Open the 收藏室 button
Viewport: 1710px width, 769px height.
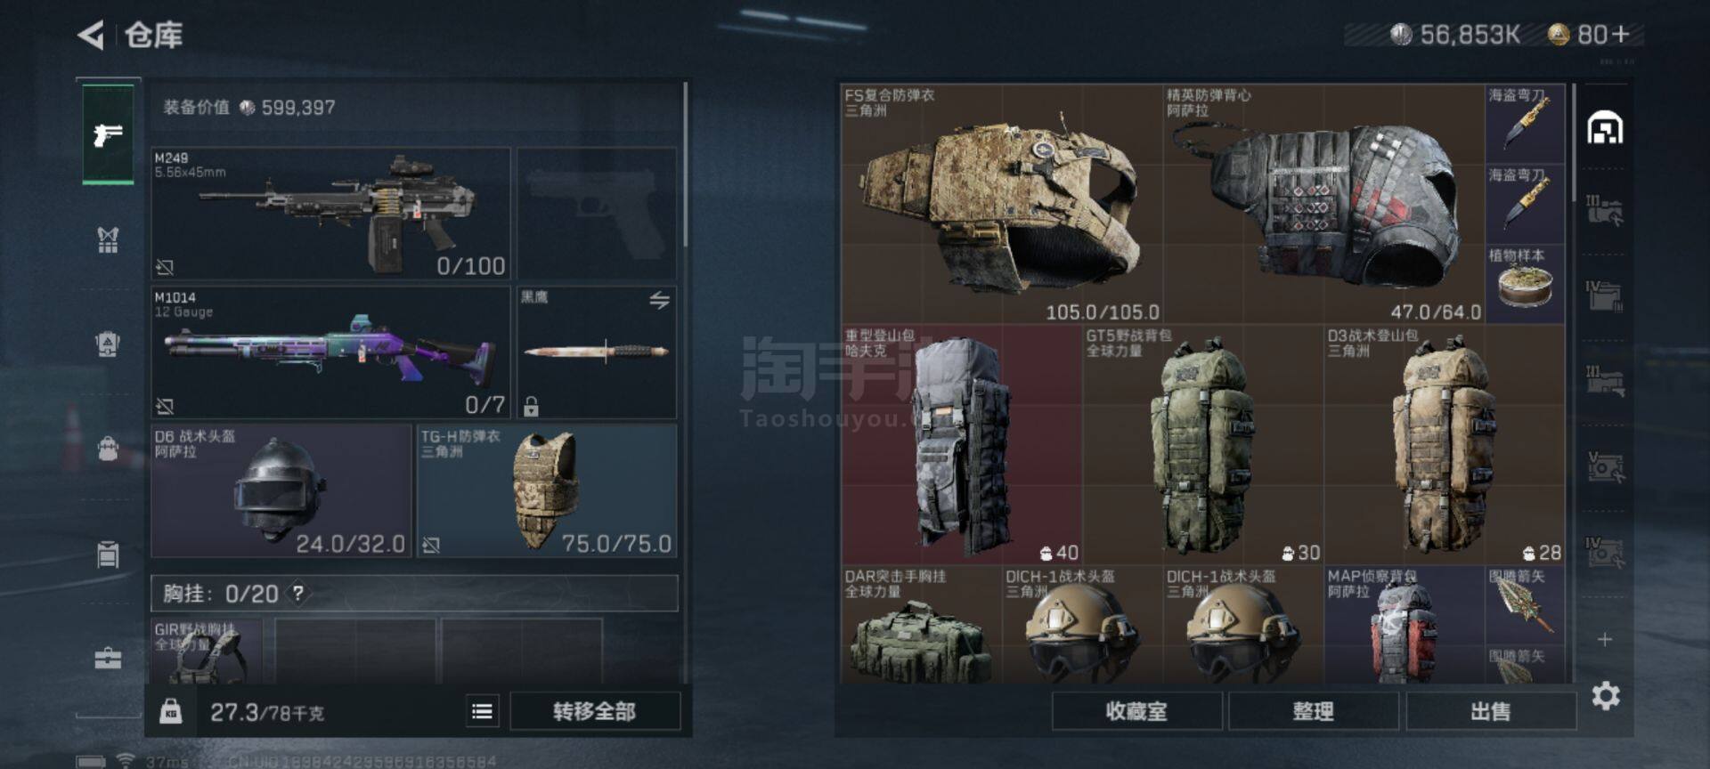pyautogui.click(x=1136, y=711)
